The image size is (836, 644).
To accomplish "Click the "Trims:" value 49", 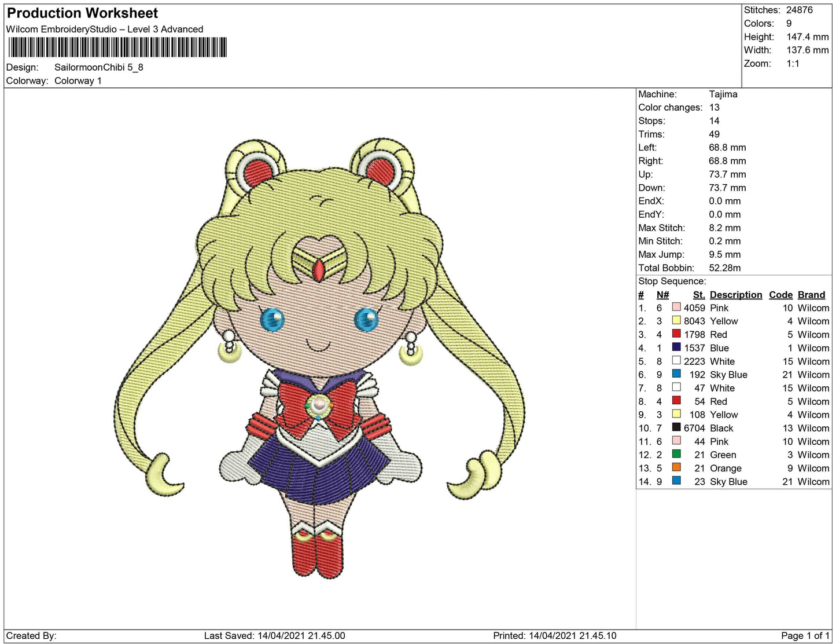I will (x=715, y=134).
